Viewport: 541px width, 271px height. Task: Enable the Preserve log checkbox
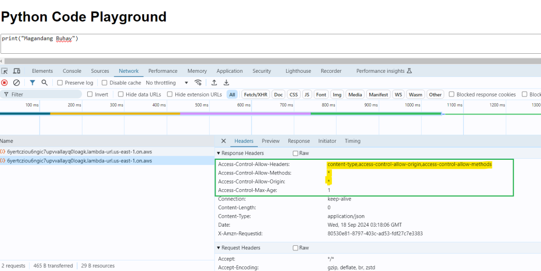60,83
